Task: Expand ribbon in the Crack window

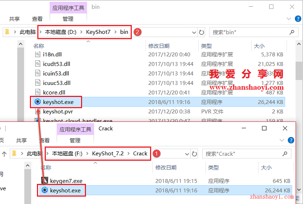Action: click(x=282, y=140)
